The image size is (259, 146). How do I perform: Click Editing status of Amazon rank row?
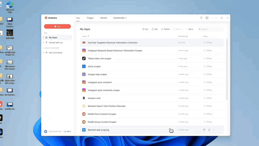pyautogui.click(x=208, y=98)
